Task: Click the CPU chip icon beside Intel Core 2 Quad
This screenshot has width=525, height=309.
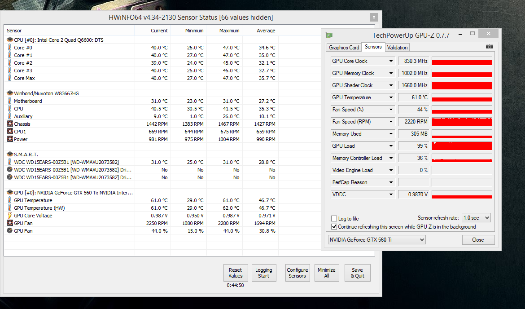Action: 10,40
